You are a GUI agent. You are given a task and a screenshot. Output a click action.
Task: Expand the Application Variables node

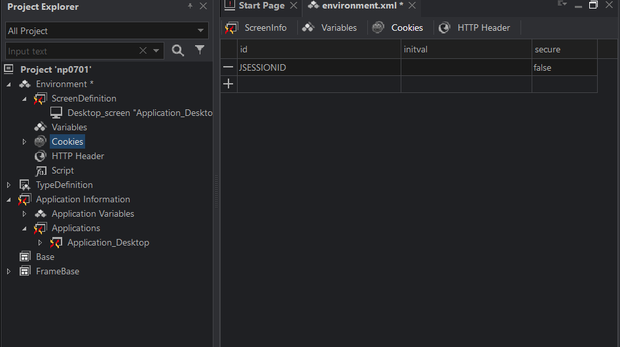click(24, 214)
